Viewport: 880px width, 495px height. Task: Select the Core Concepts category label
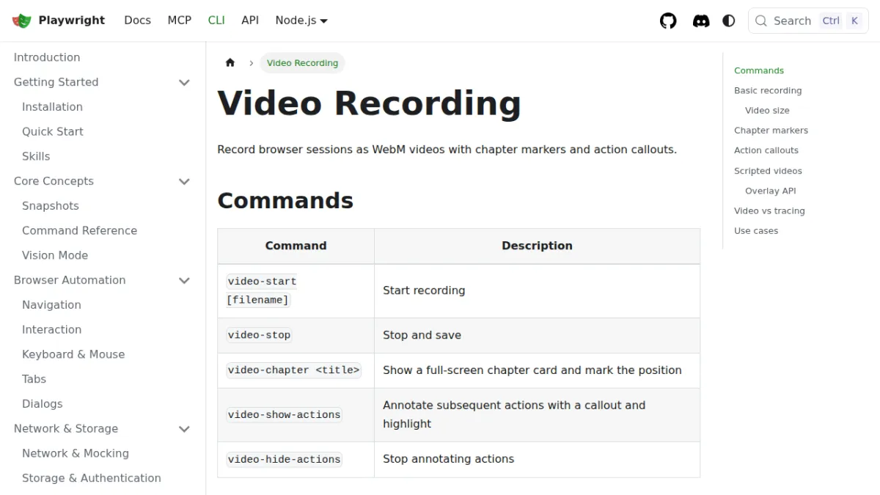(54, 181)
